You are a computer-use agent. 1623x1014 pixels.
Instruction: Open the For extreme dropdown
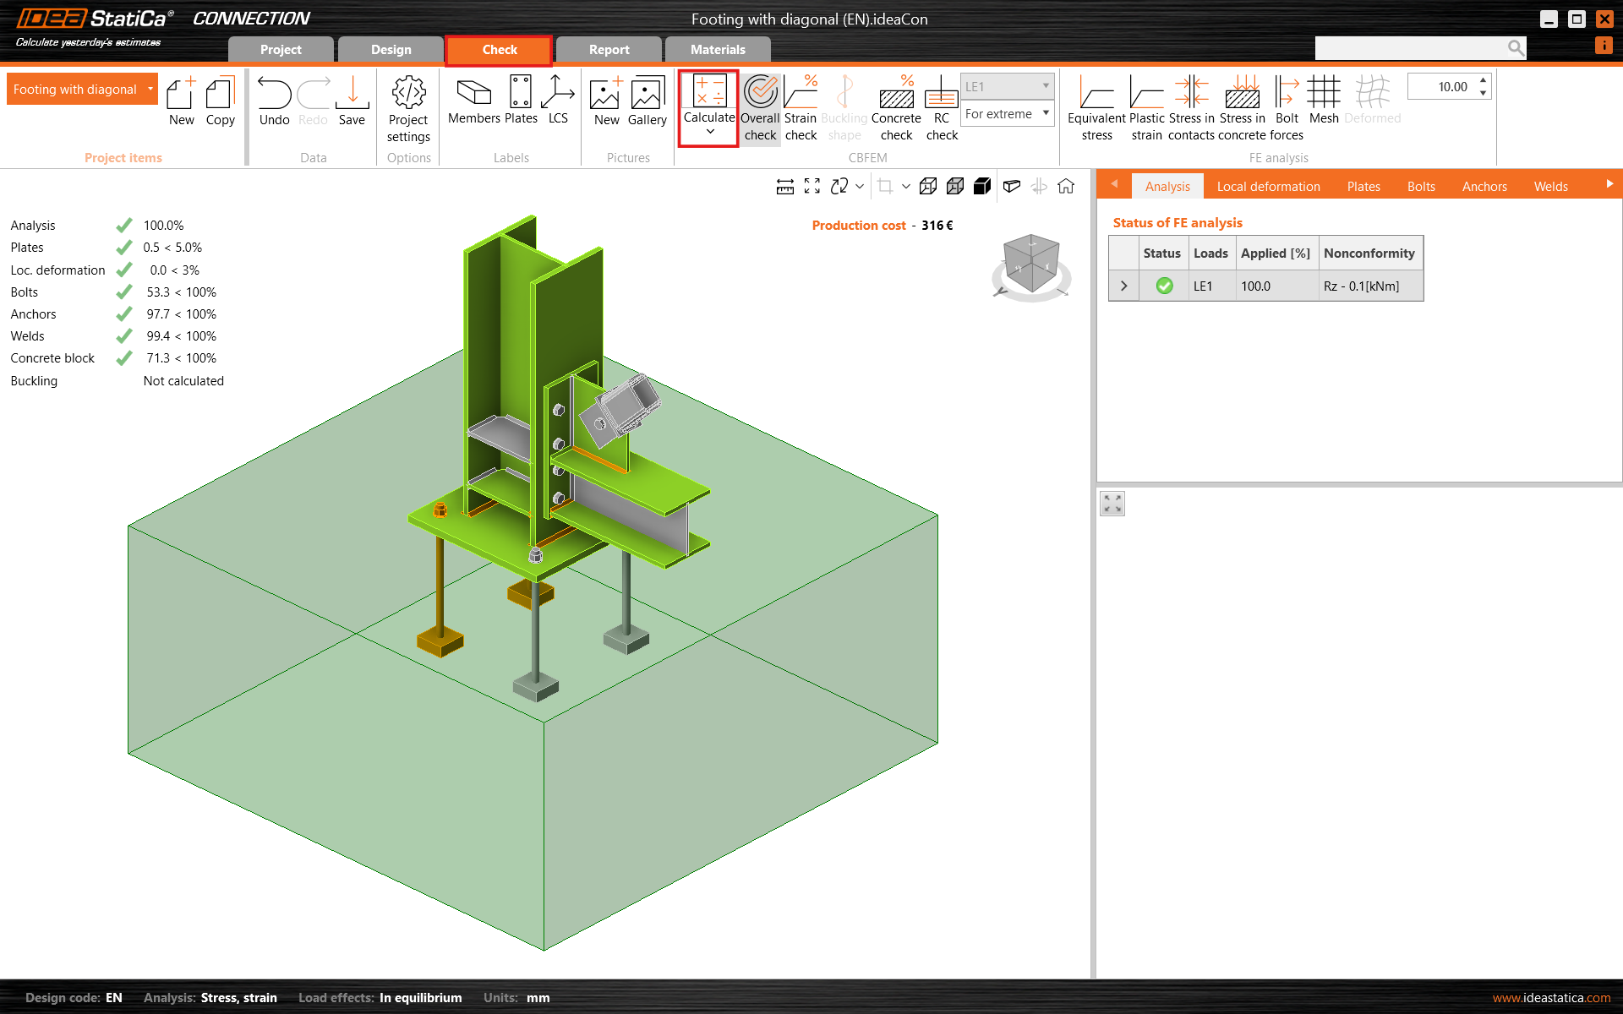point(1008,113)
